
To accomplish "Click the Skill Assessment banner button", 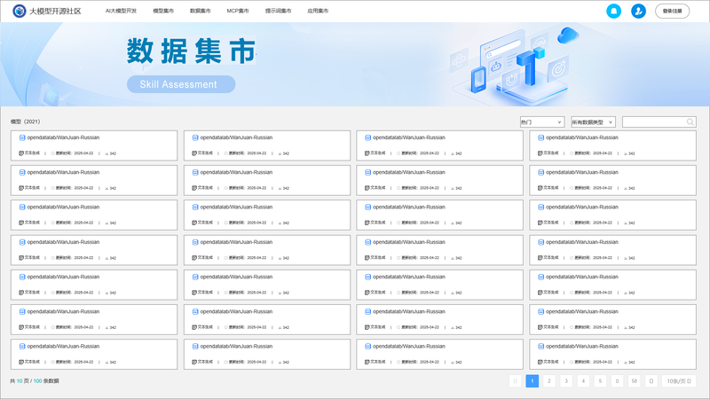I will tap(181, 84).
